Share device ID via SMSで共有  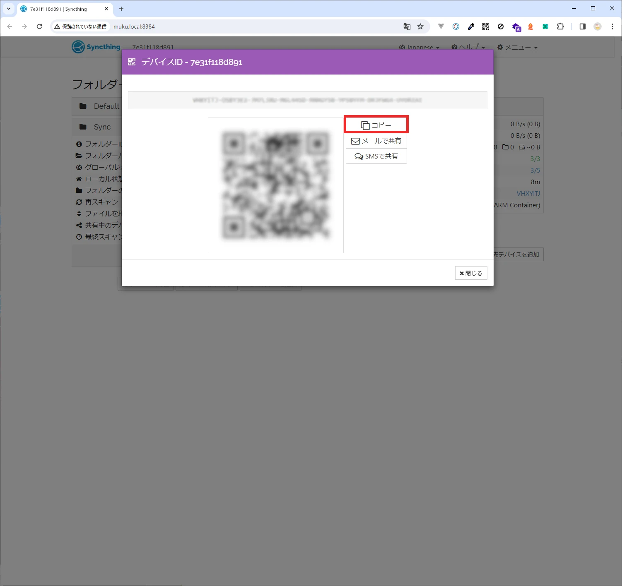[x=376, y=156]
